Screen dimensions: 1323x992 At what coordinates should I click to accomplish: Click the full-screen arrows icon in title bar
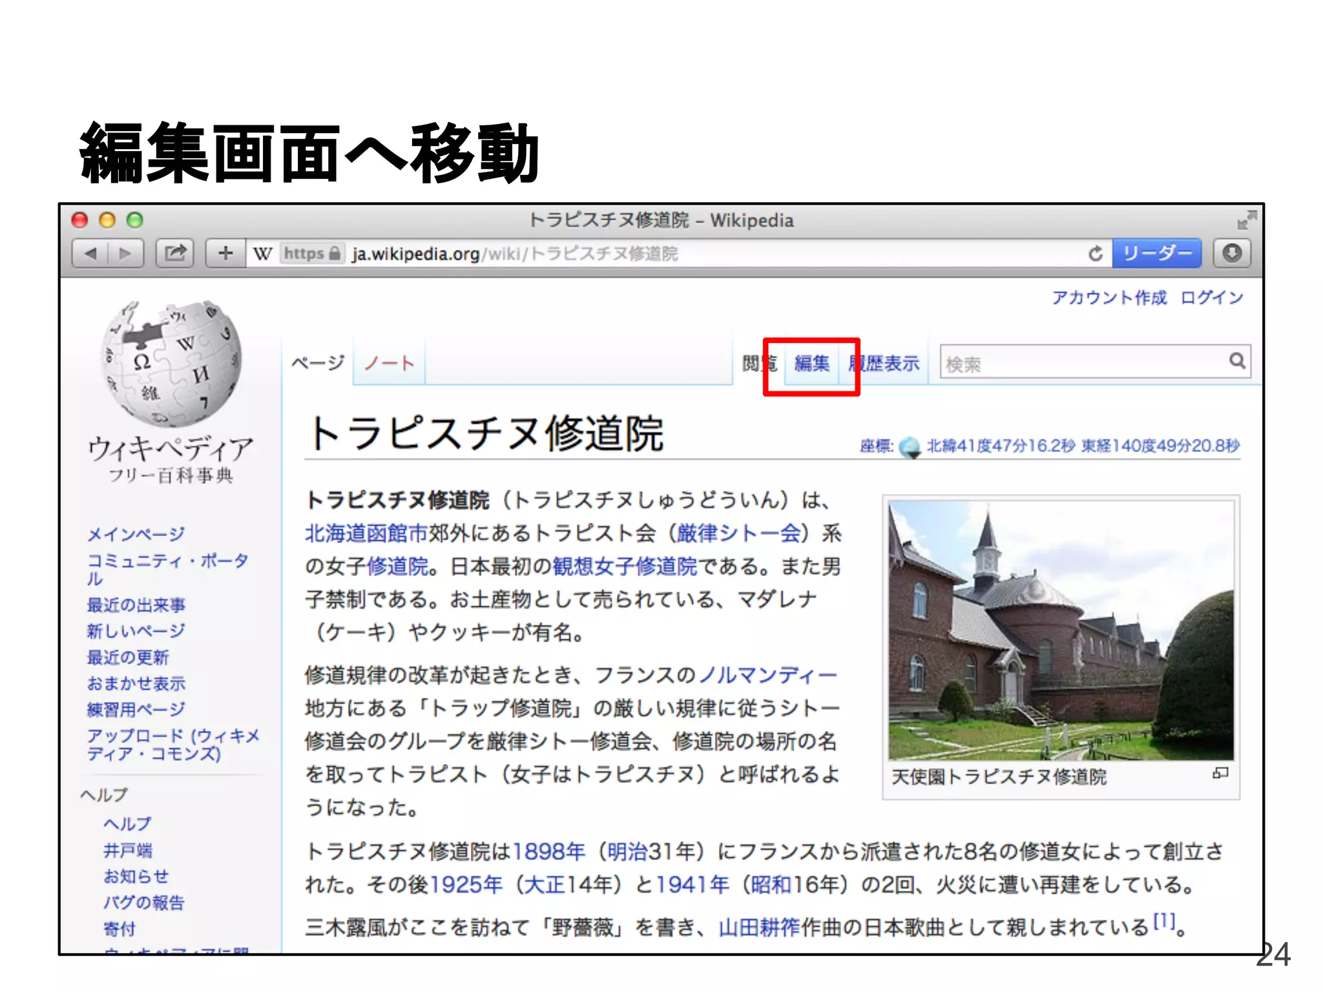tap(1247, 220)
